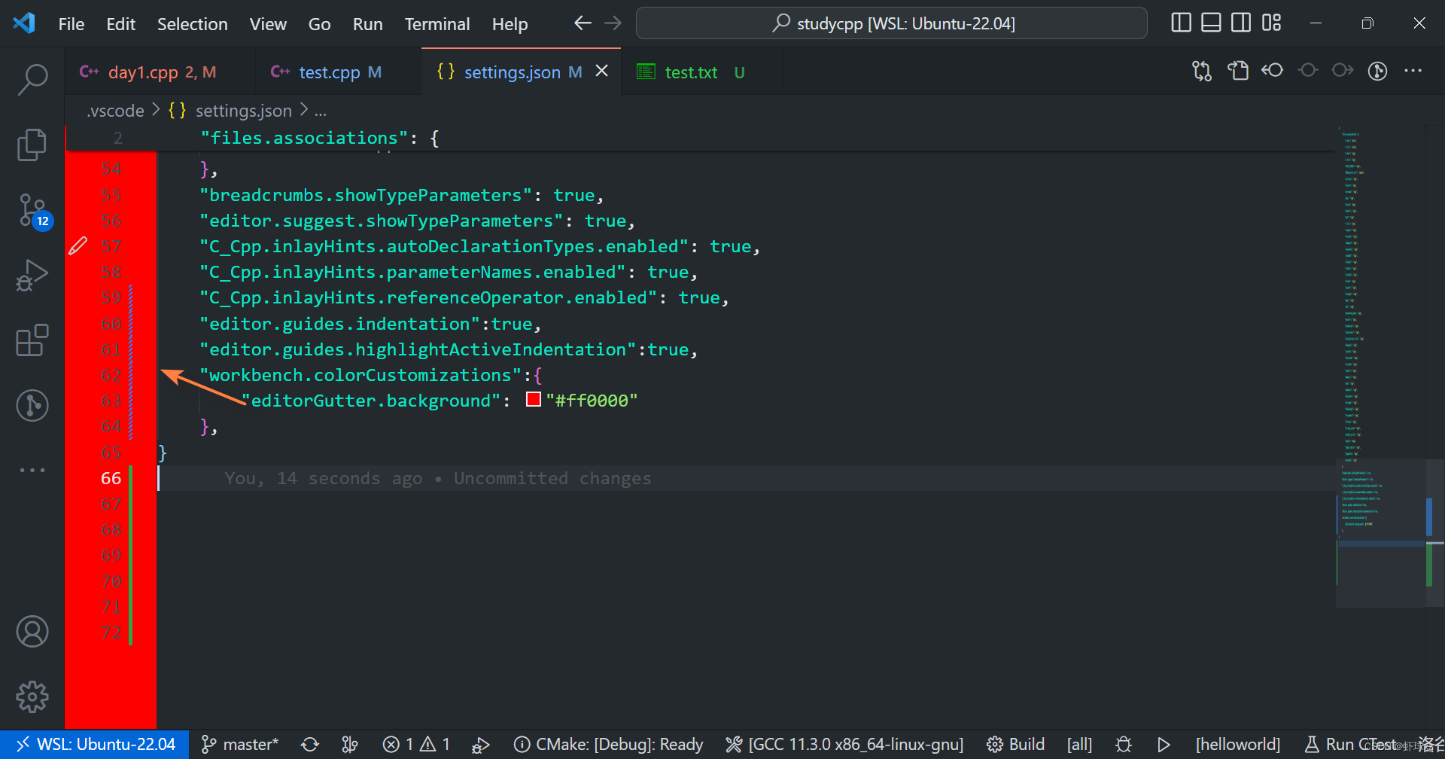Show additional views ellipsis in activity bar
The width and height of the screenshot is (1445, 759).
pos(32,470)
